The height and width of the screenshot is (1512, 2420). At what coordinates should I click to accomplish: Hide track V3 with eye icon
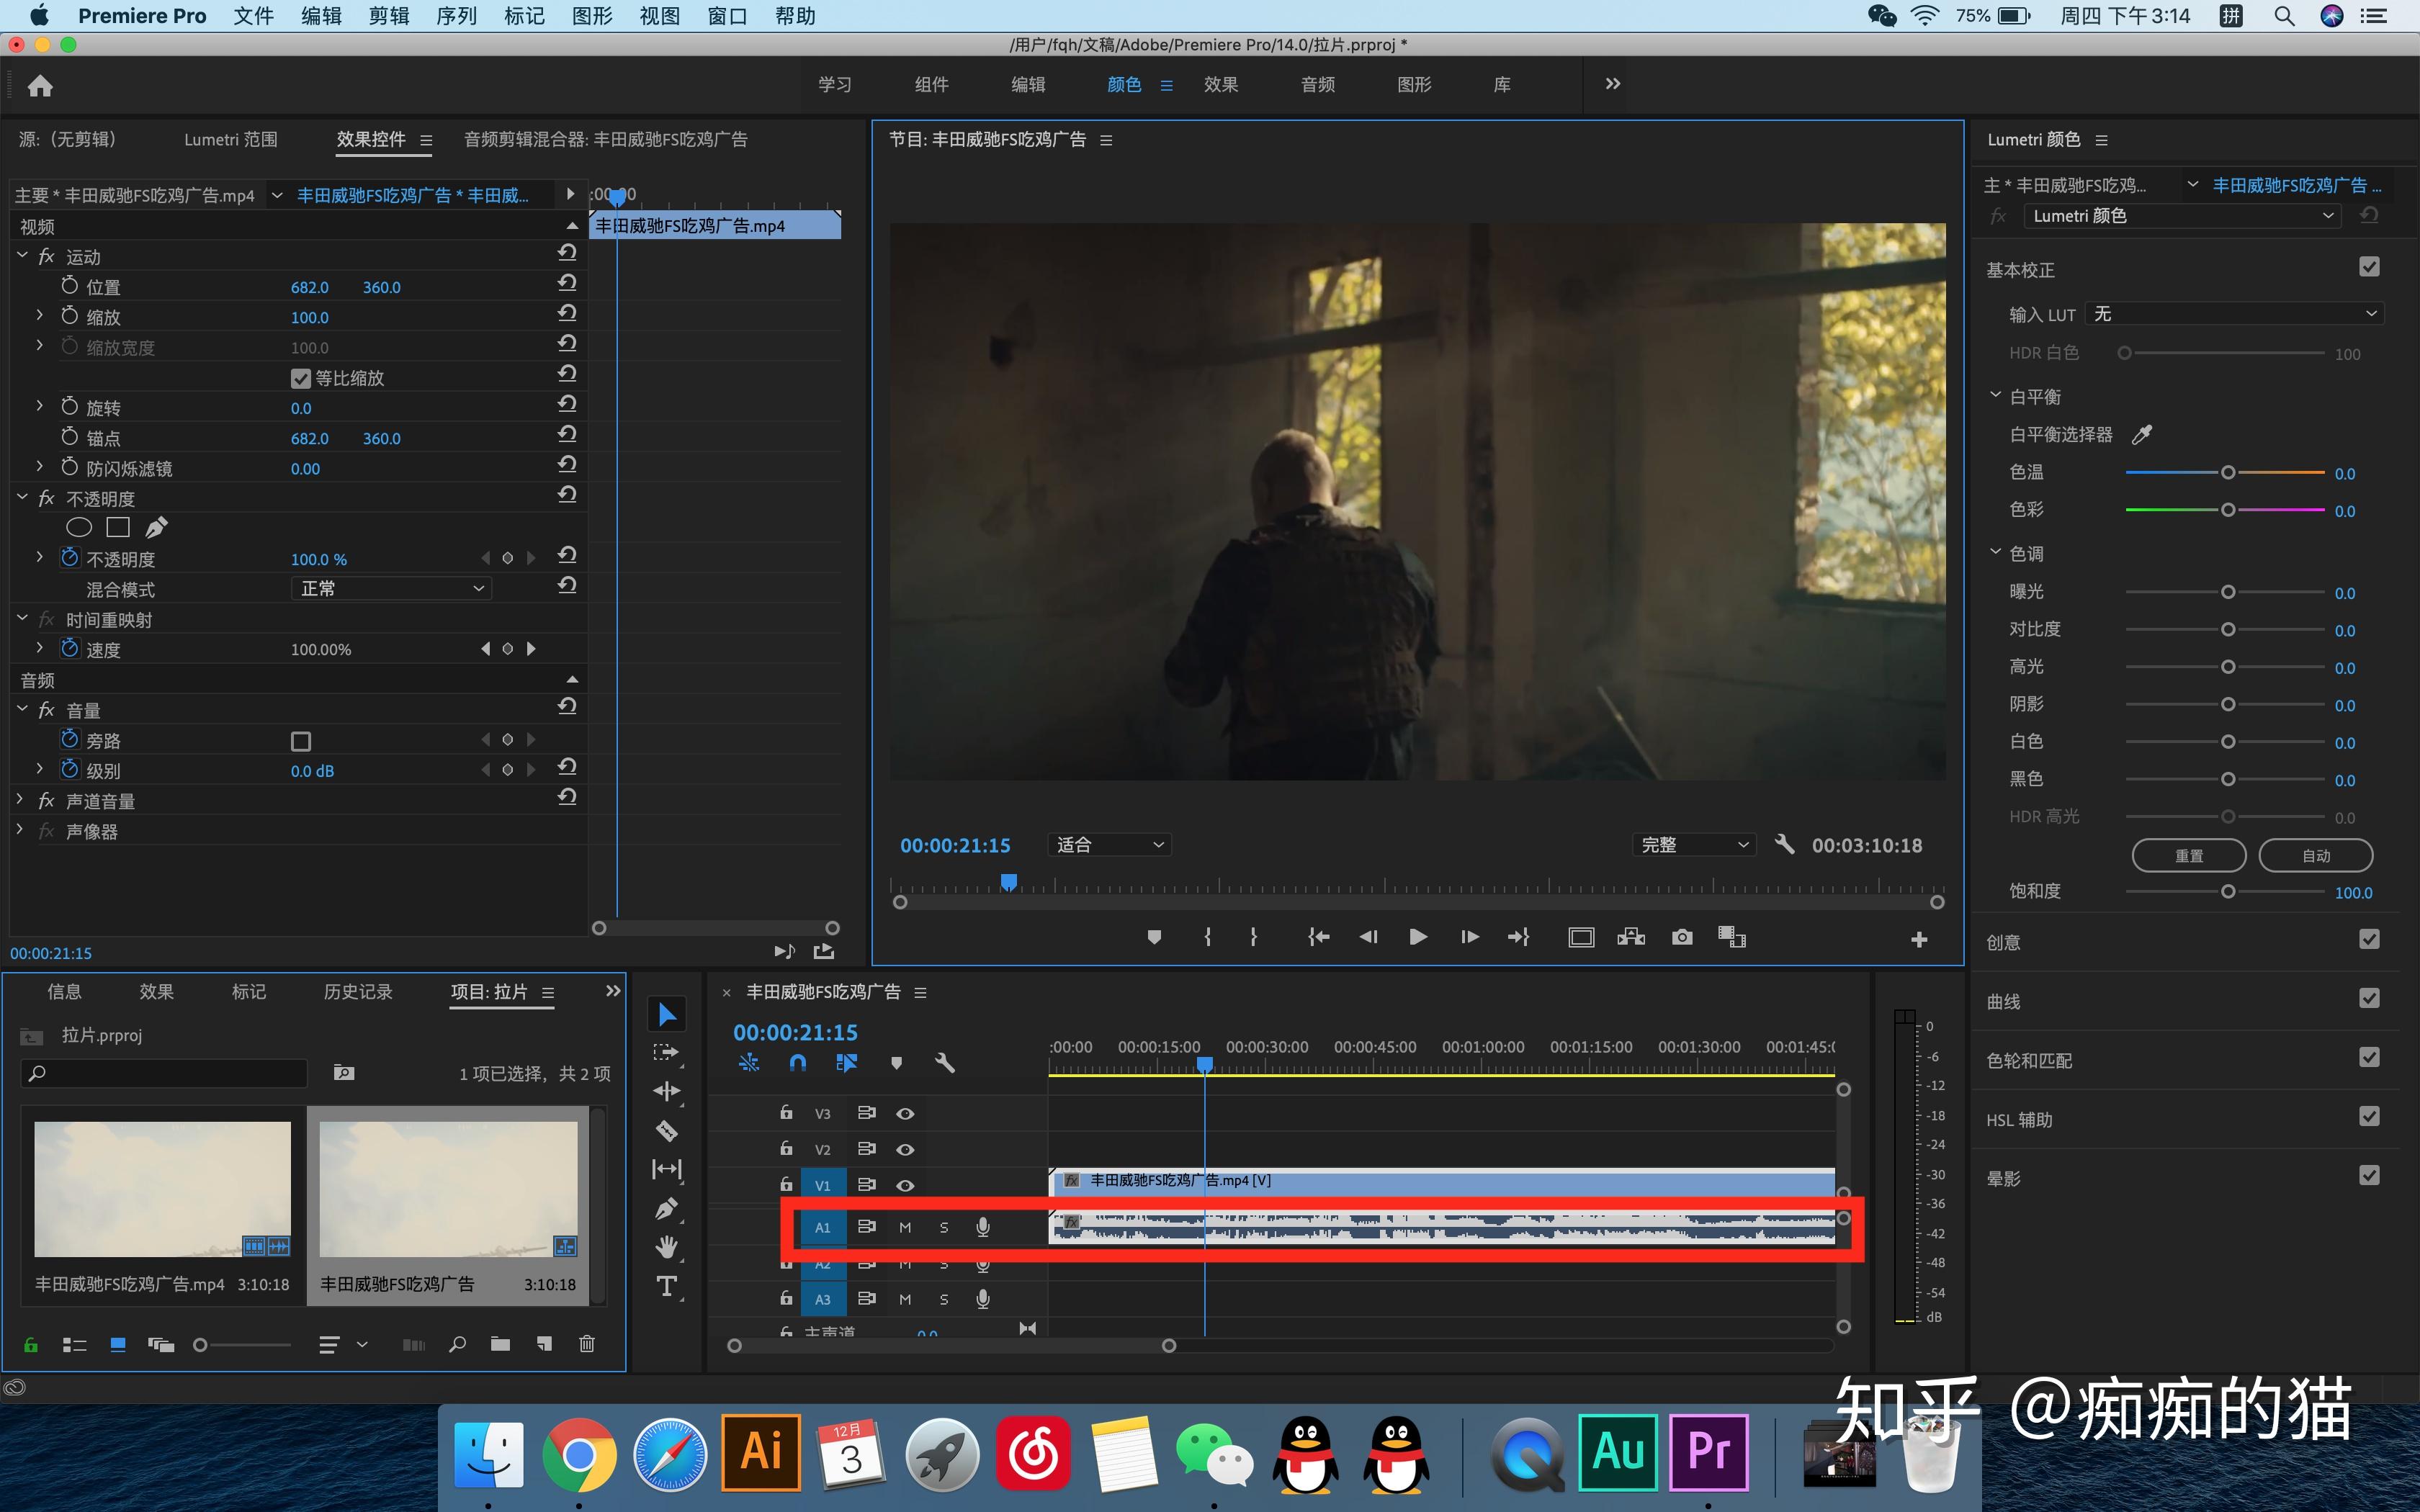[905, 1113]
